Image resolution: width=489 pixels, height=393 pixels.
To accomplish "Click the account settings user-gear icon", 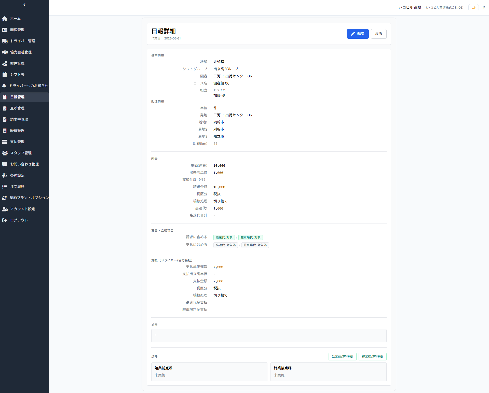I will click(x=5, y=209).
